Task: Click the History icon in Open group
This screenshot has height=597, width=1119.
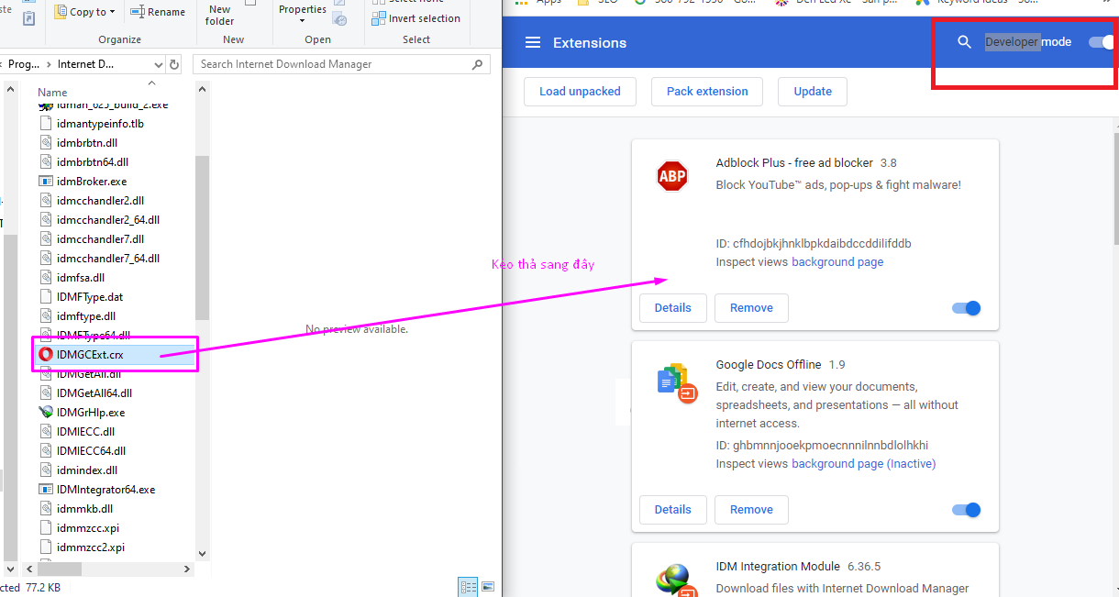Action: [340, 19]
